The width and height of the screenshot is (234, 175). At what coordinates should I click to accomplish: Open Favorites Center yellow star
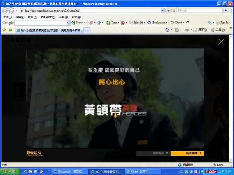click(4, 30)
